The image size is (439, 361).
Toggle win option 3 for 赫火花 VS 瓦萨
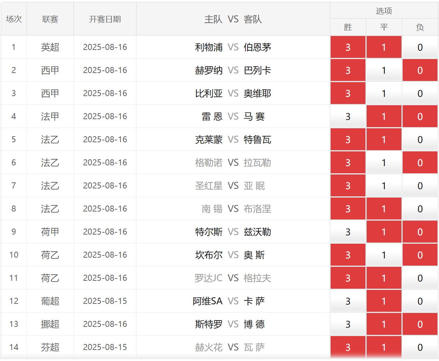tap(348, 347)
